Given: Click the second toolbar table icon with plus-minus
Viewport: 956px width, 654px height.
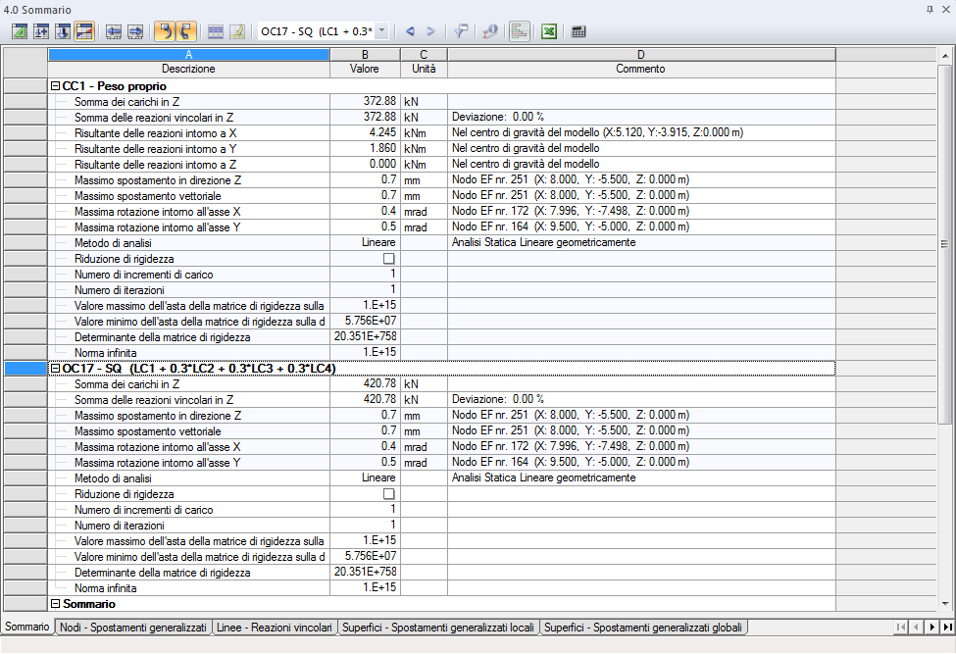Looking at the screenshot, I should tap(41, 31).
